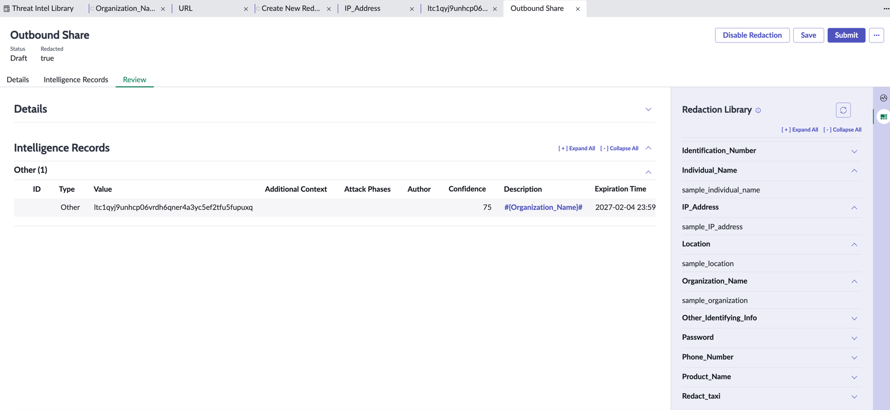890x410 pixels.
Task: Select sample_organization entry
Action: (714, 300)
